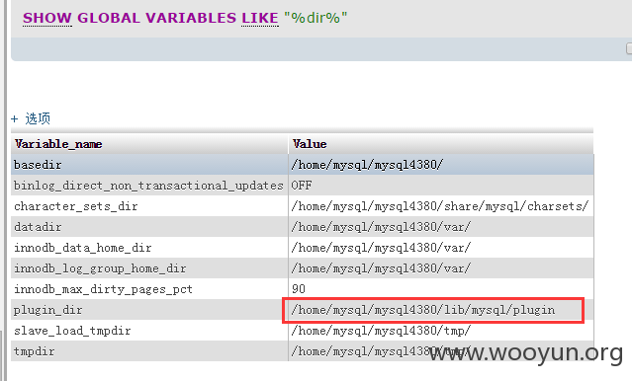Select binlog_direct_non_transactional_updates cell
The height and width of the screenshot is (381, 632).
tap(148, 186)
